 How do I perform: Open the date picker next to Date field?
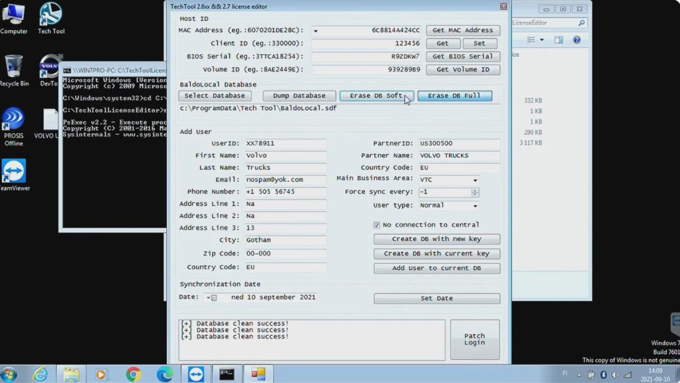click(210, 297)
